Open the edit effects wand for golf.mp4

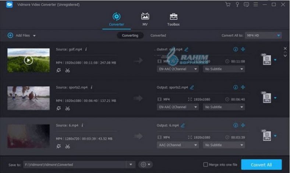[x=59, y=70]
